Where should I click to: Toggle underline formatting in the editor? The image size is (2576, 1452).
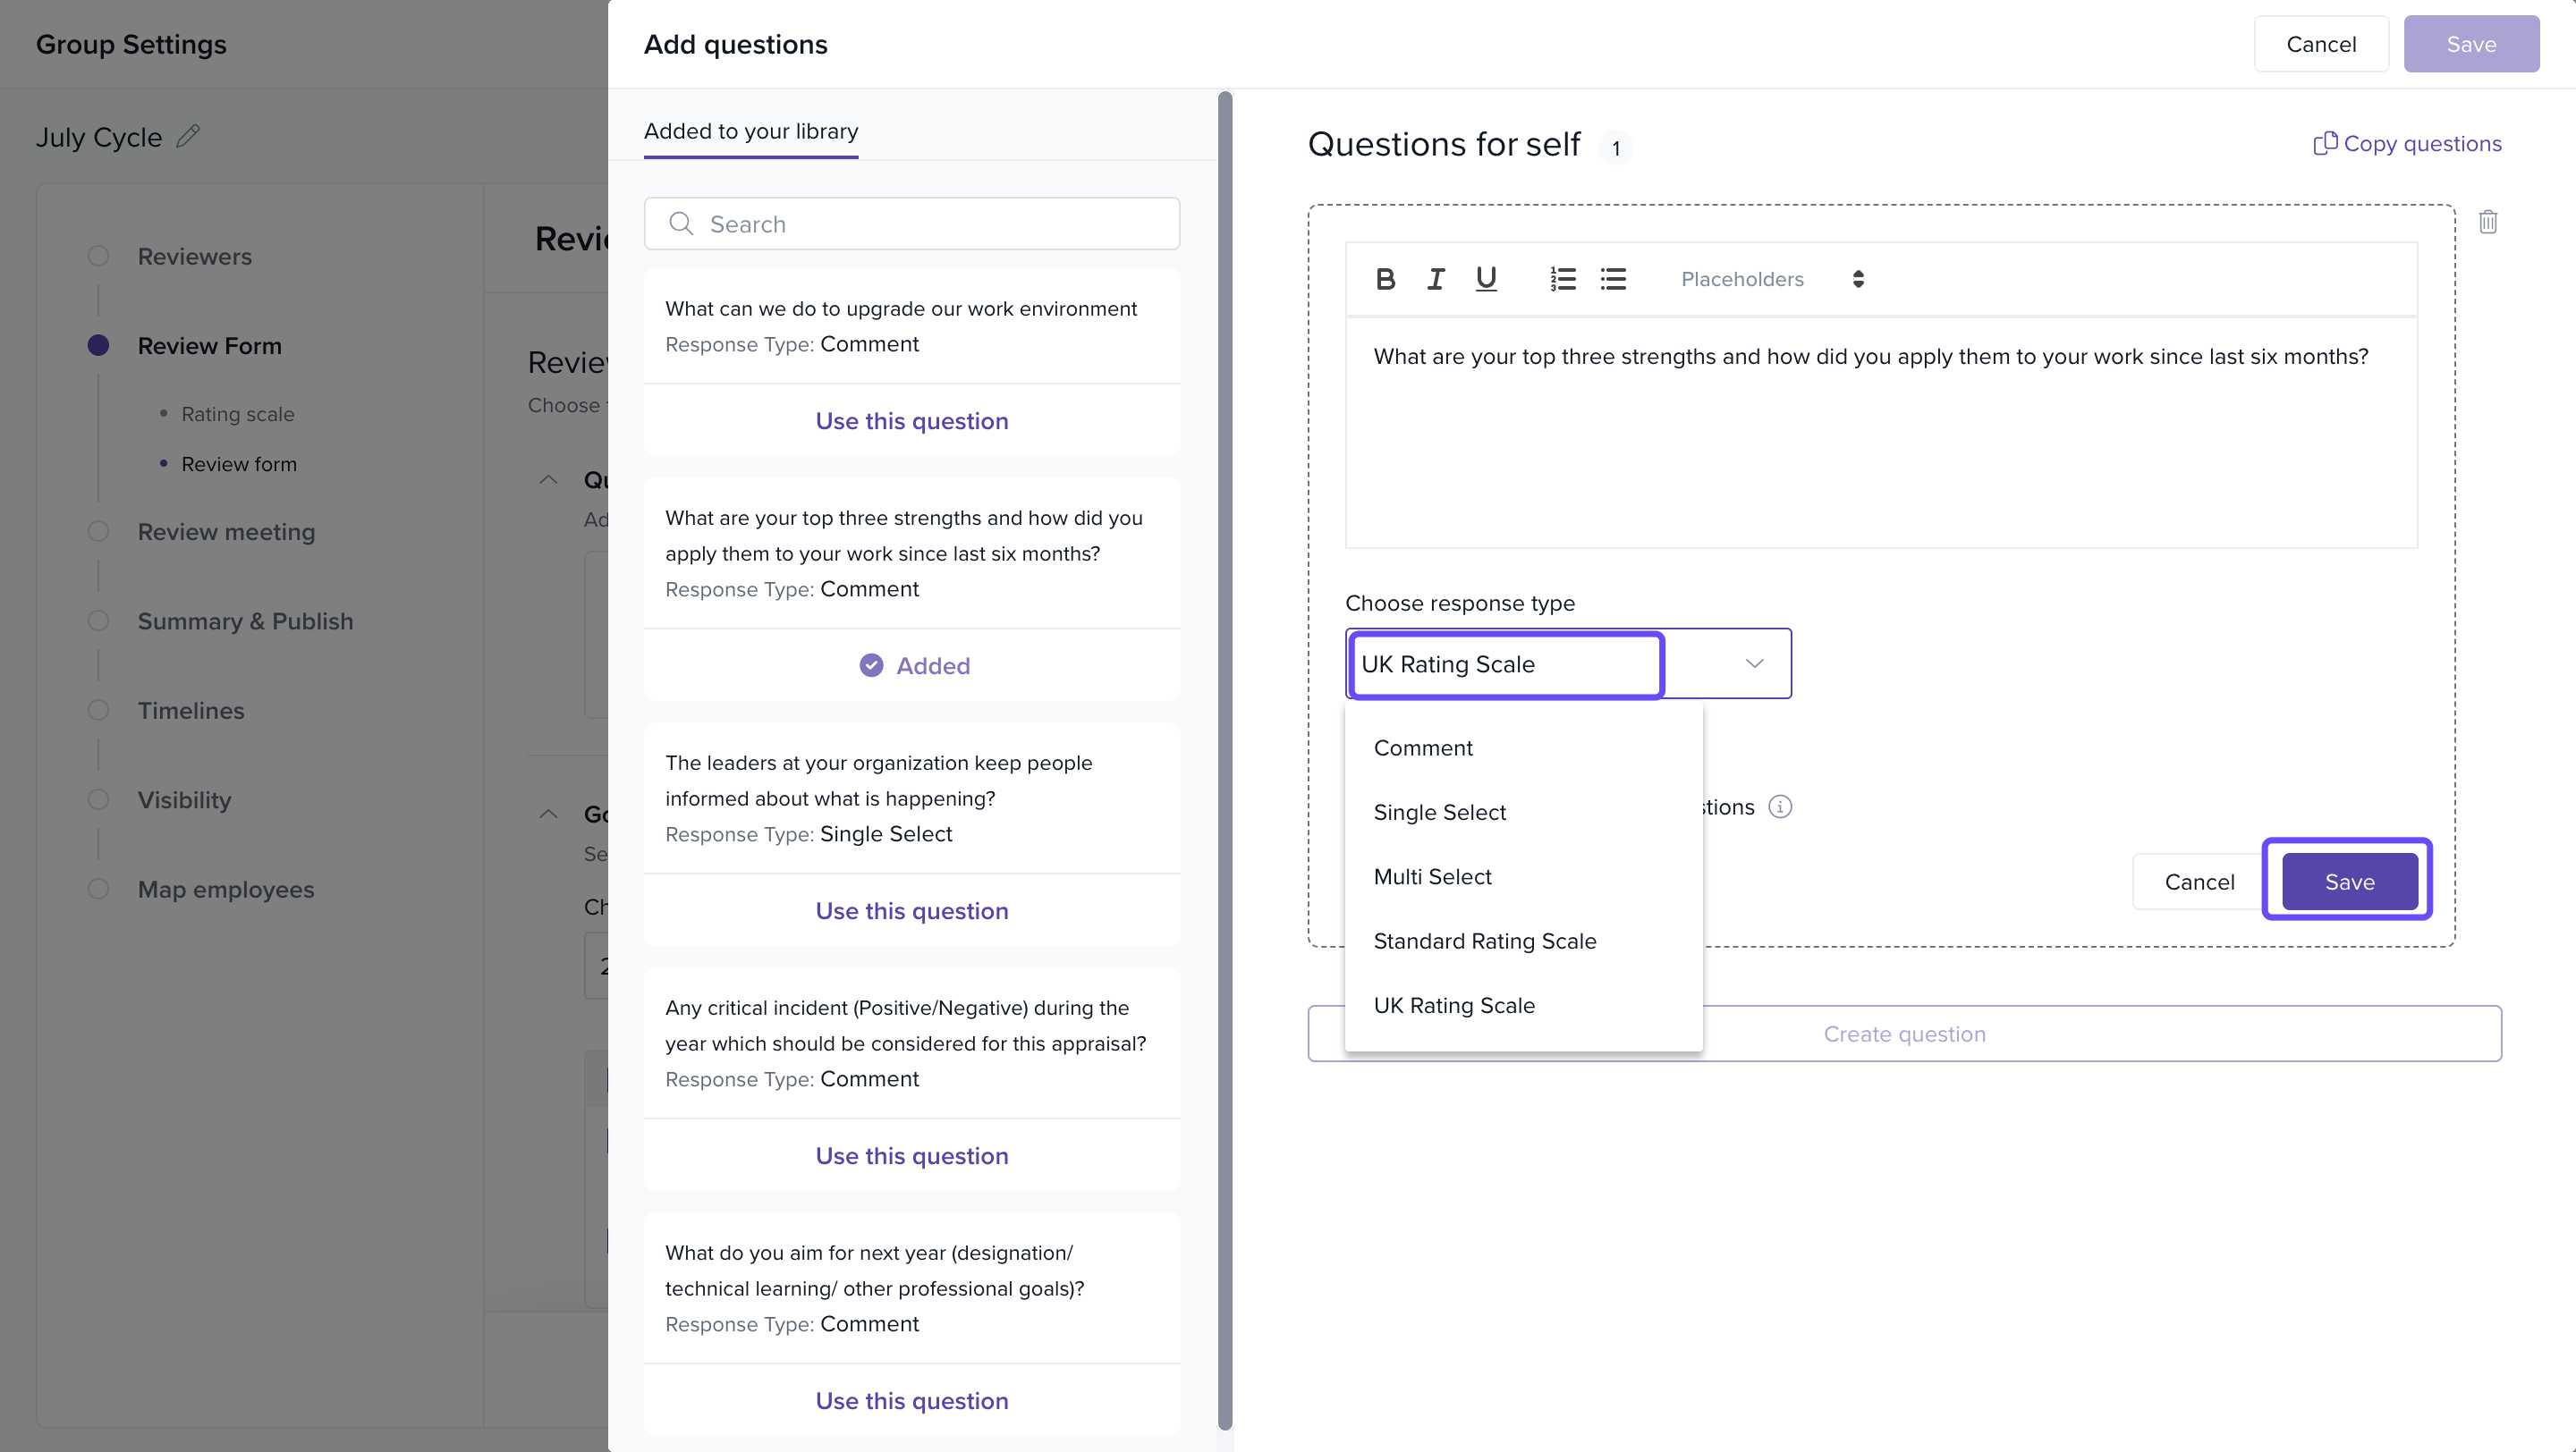pyautogui.click(x=1486, y=279)
